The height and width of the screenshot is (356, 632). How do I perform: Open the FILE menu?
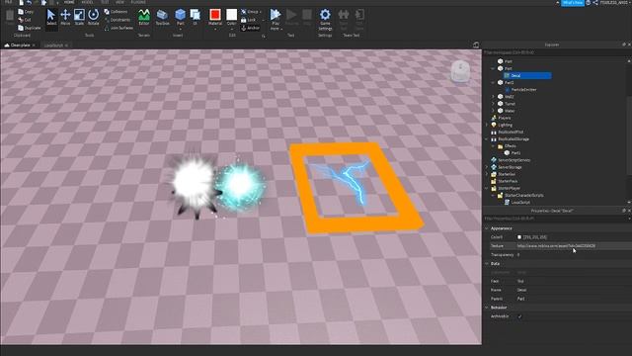(x=9, y=2)
